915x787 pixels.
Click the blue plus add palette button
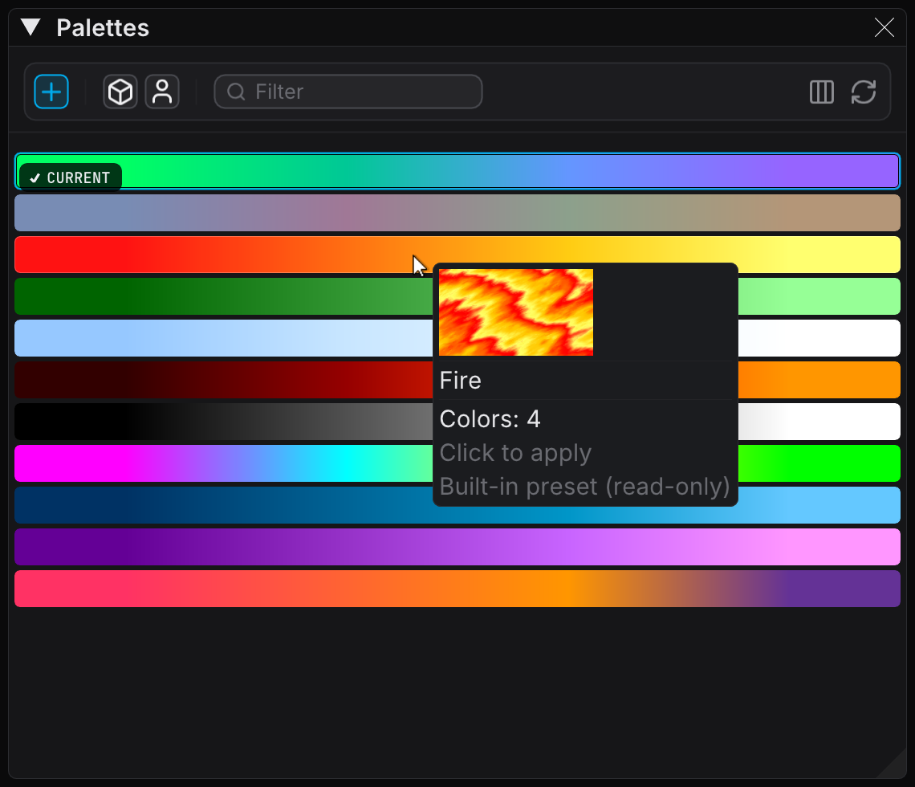coord(51,92)
